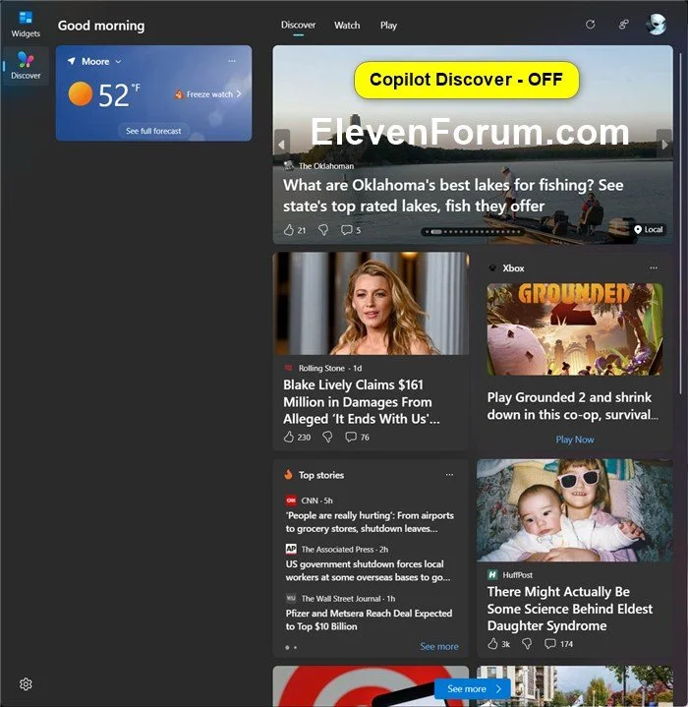Image resolution: width=688 pixels, height=707 pixels.
Task: Open Pfizer and Metsera deal story
Action: coord(369,619)
